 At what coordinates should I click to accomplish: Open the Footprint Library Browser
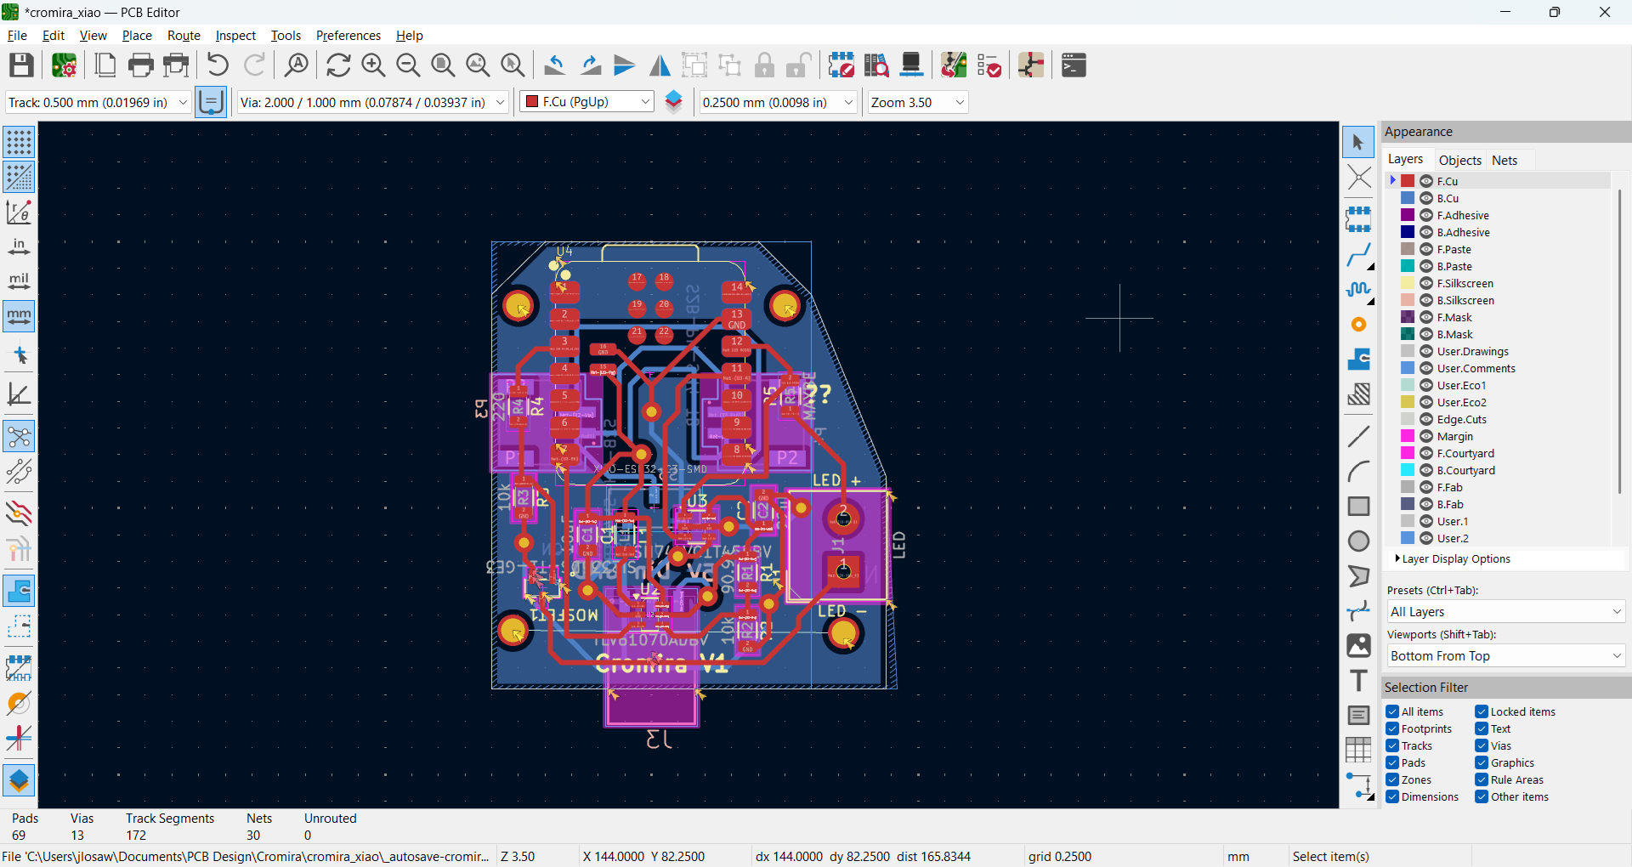(876, 65)
